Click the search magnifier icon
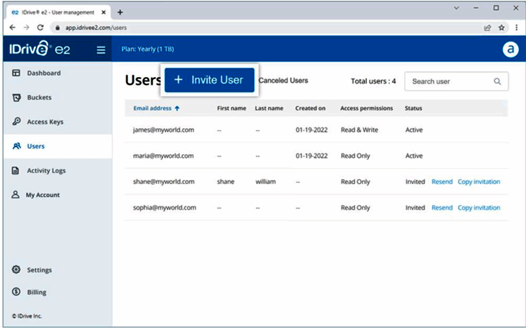The width and height of the screenshot is (526, 328). point(497,82)
